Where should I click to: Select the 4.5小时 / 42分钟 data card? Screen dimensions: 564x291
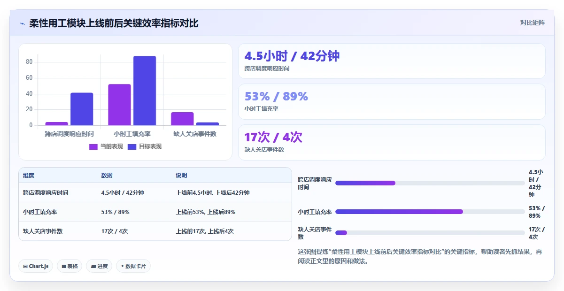[x=392, y=61]
